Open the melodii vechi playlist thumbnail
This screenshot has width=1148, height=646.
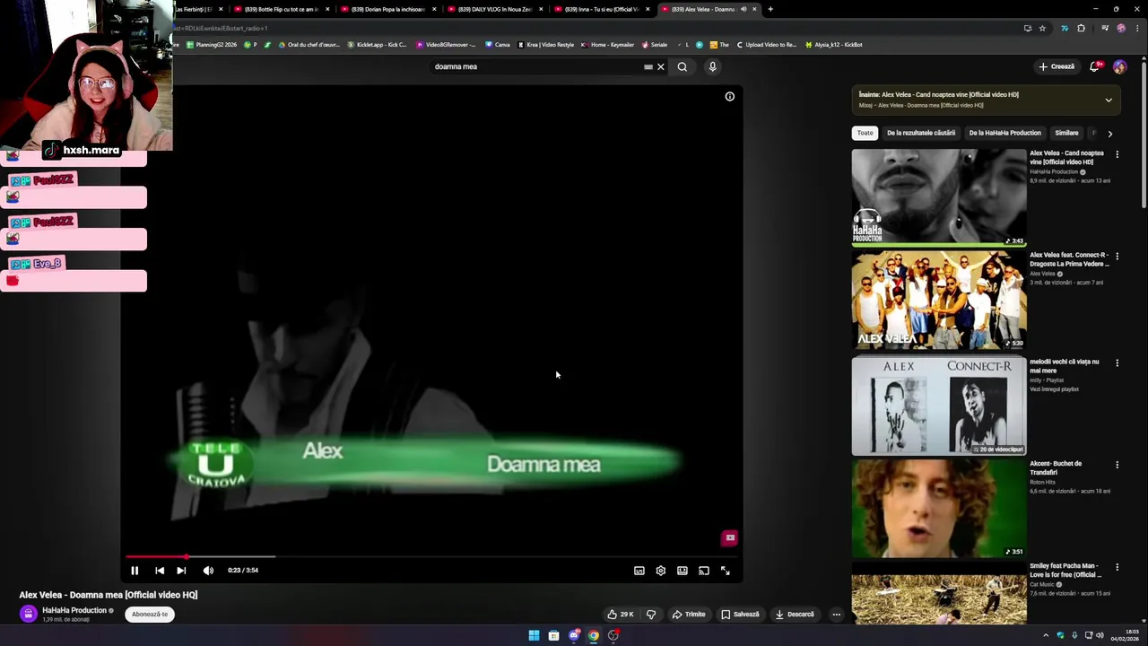(939, 406)
